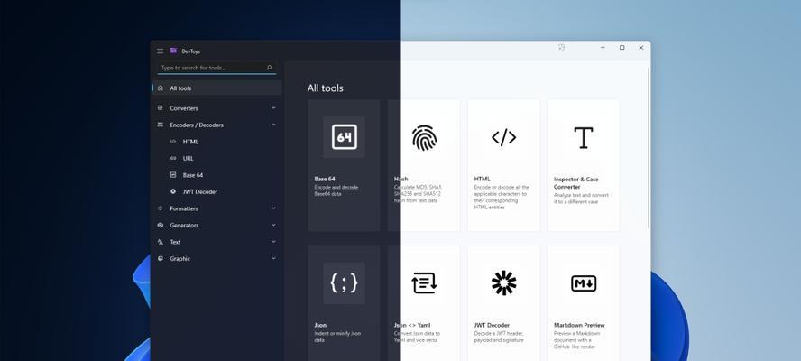Open the Hash fingerprint tool tile
Screen dimensions: 801x361
pyautogui.click(x=424, y=165)
